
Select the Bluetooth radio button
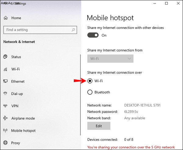pyautogui.click(x=90, y=92)
